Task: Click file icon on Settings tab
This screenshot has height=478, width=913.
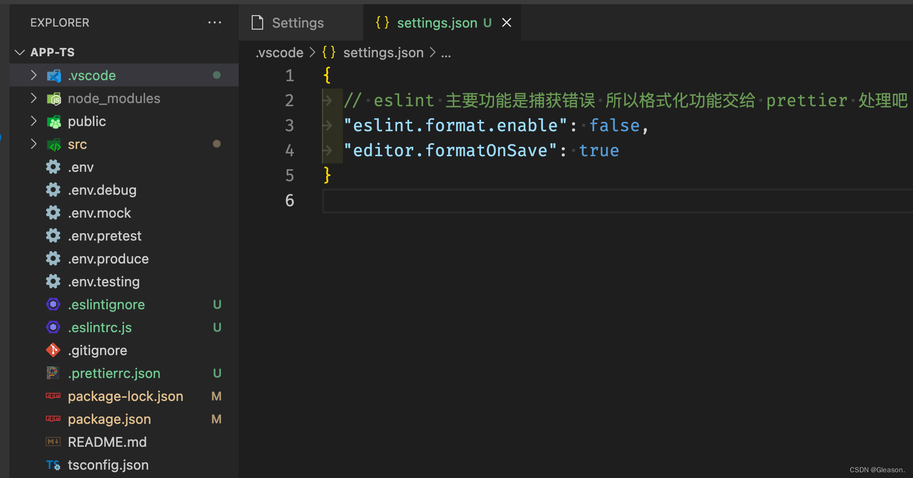Action: [257, 22]
